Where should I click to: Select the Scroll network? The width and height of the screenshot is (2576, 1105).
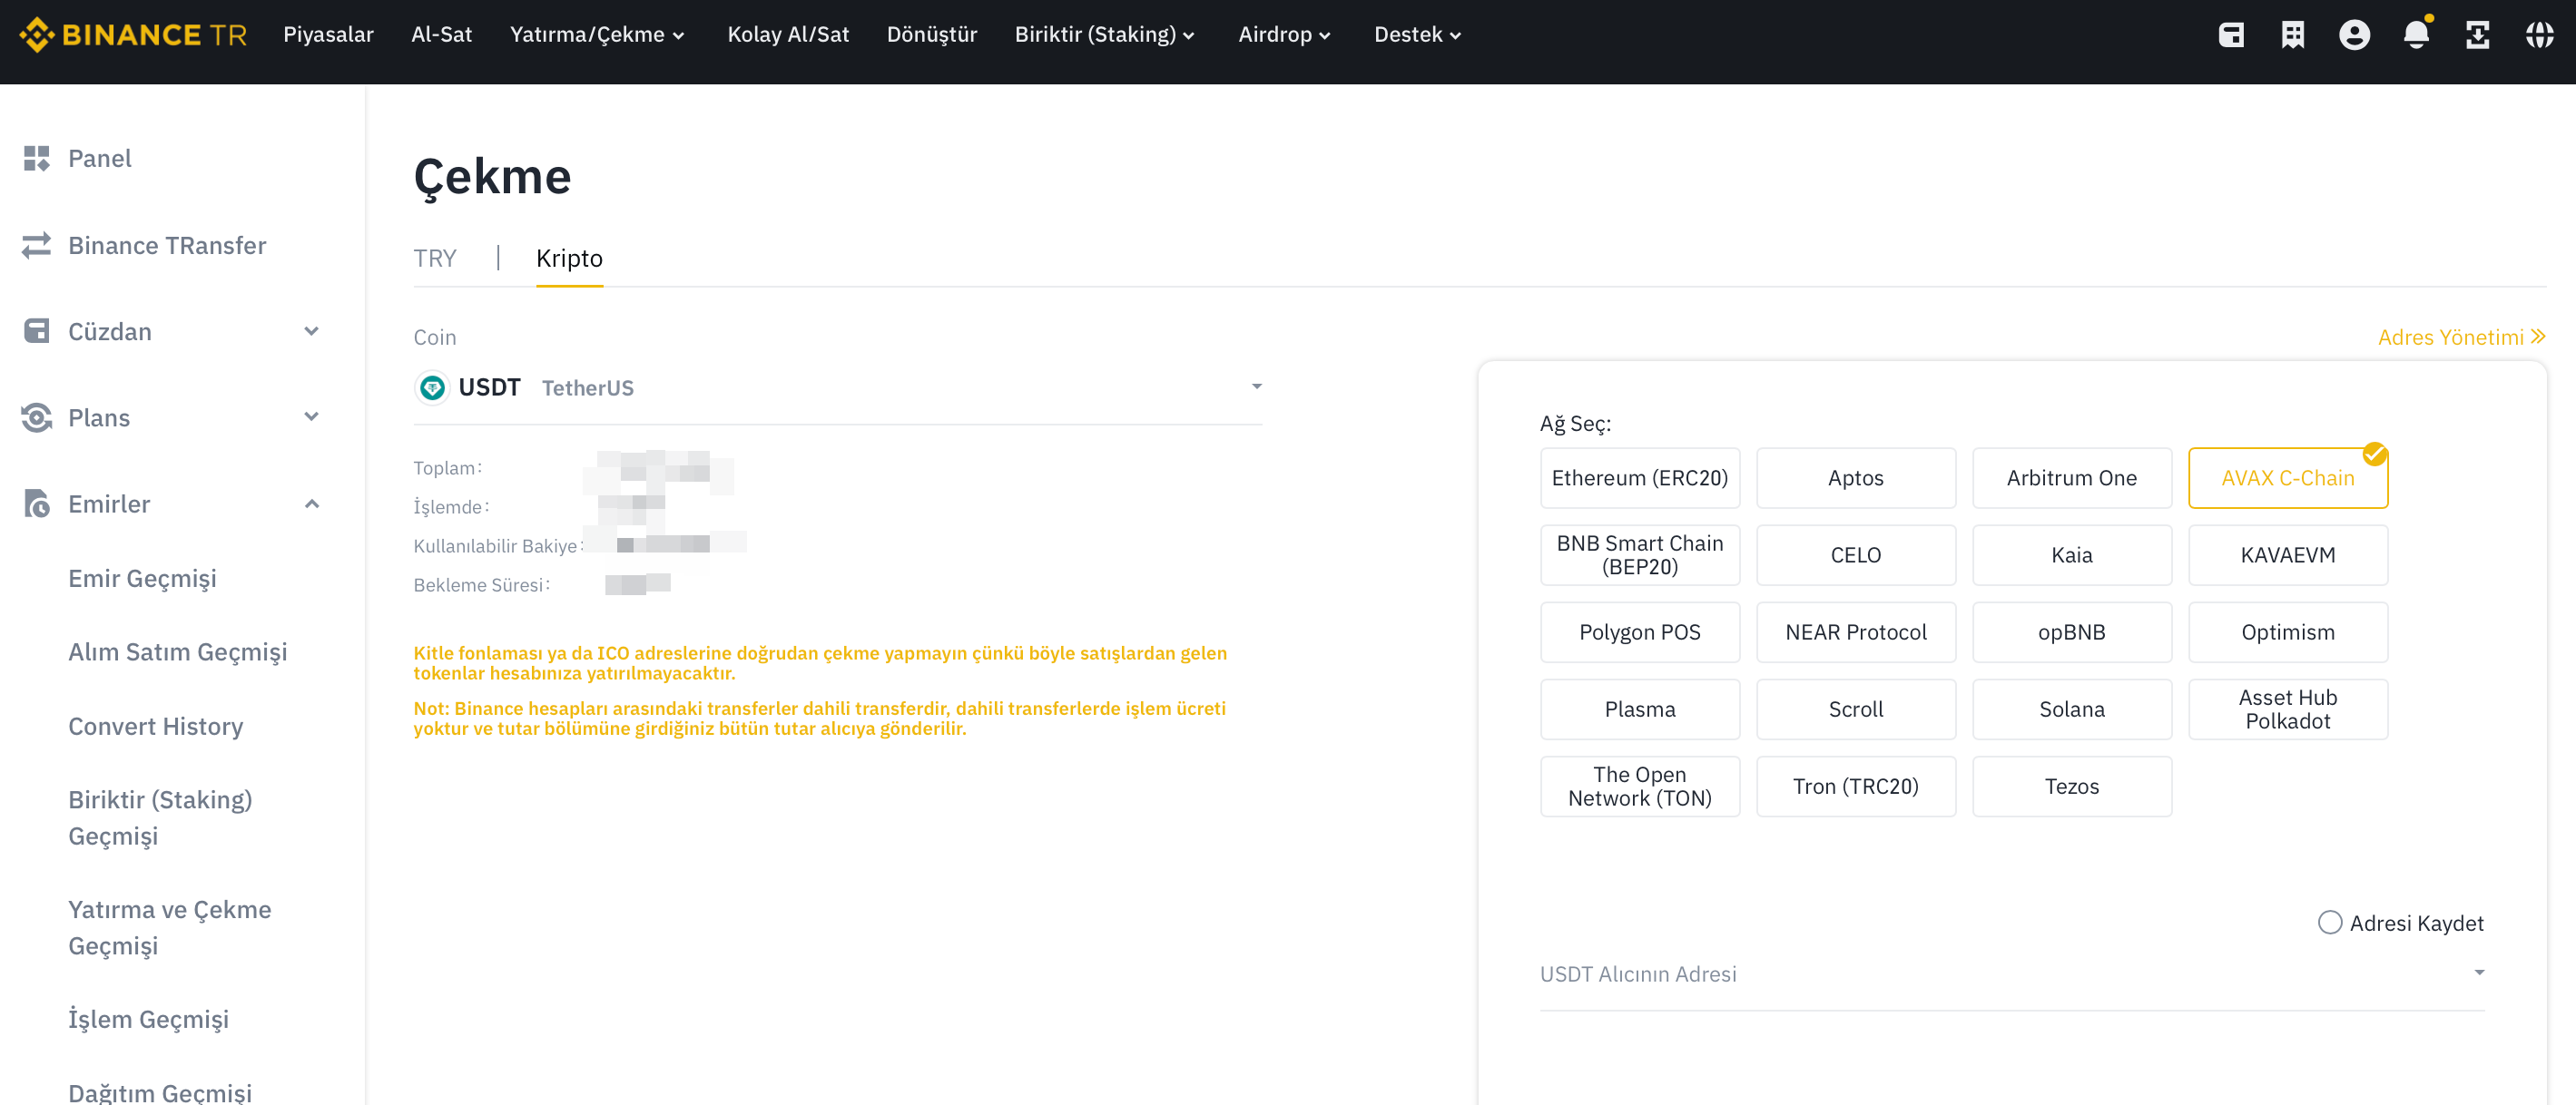pos(1856,709)
